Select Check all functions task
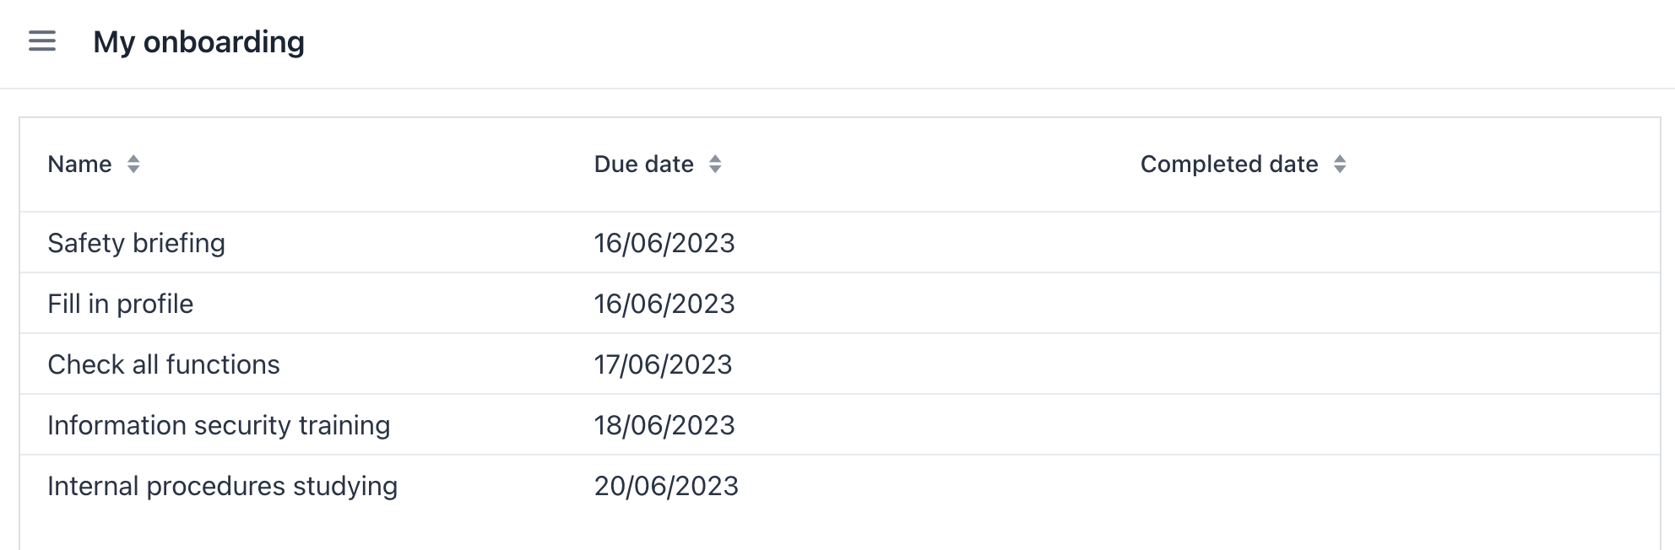Image resolution: width=1675 pixels, height=550 pixels. pyautogui.click(x=163, y=364)
